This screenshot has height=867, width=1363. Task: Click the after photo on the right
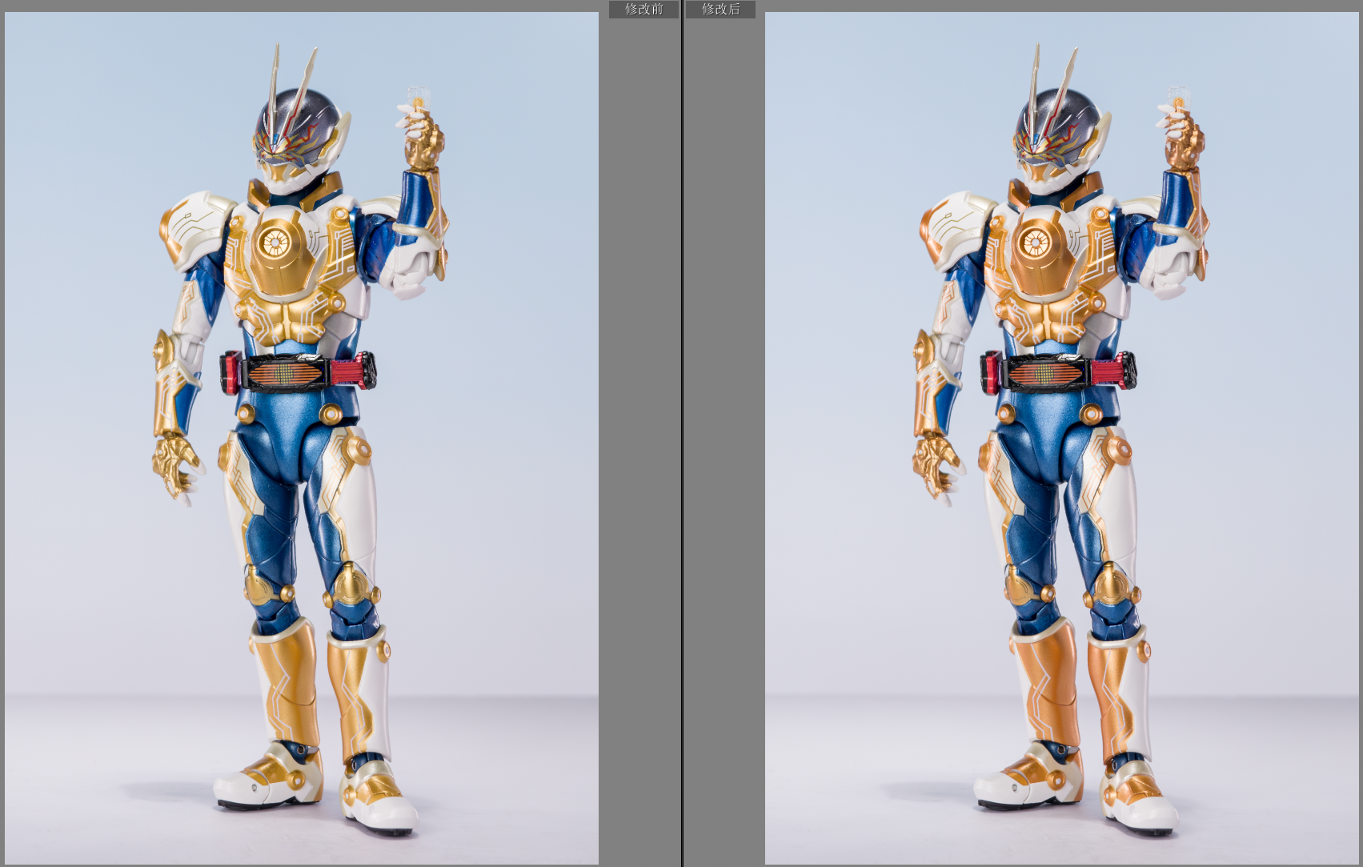pos(1062,438)
